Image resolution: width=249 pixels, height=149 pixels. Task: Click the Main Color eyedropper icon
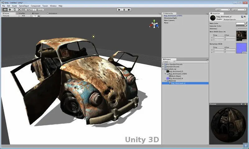click(x=246, y=23)
